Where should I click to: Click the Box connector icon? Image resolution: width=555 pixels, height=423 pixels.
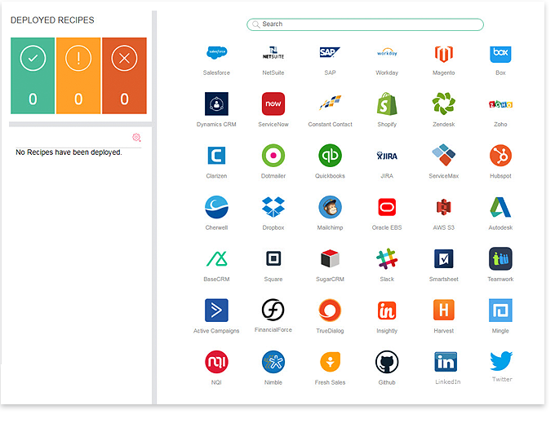point(500,54)
